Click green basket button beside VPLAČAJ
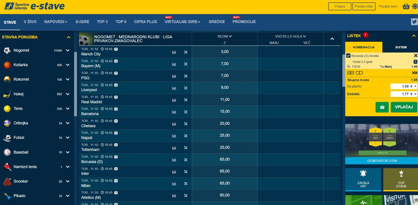 click(x=382, y=107)
